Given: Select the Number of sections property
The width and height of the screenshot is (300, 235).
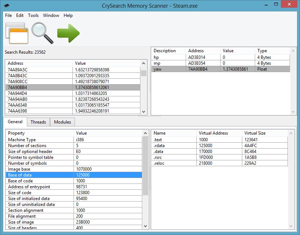Looking at the screenshot, I should tap(74, 146).
